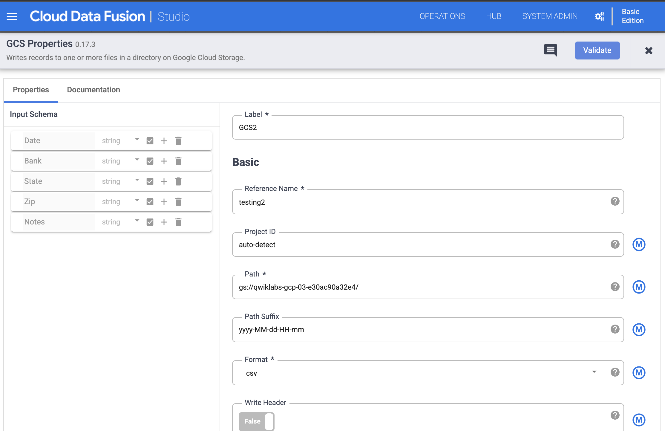Click the Validate button
665x431 pixels.
pyautogui.click(x=597, y=50)
